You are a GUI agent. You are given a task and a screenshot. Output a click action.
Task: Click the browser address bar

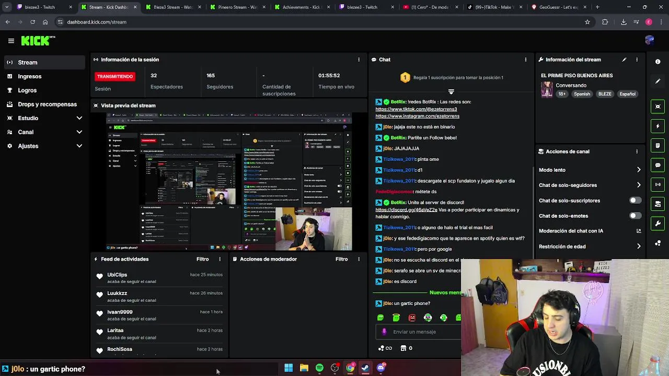click(319, 22)
